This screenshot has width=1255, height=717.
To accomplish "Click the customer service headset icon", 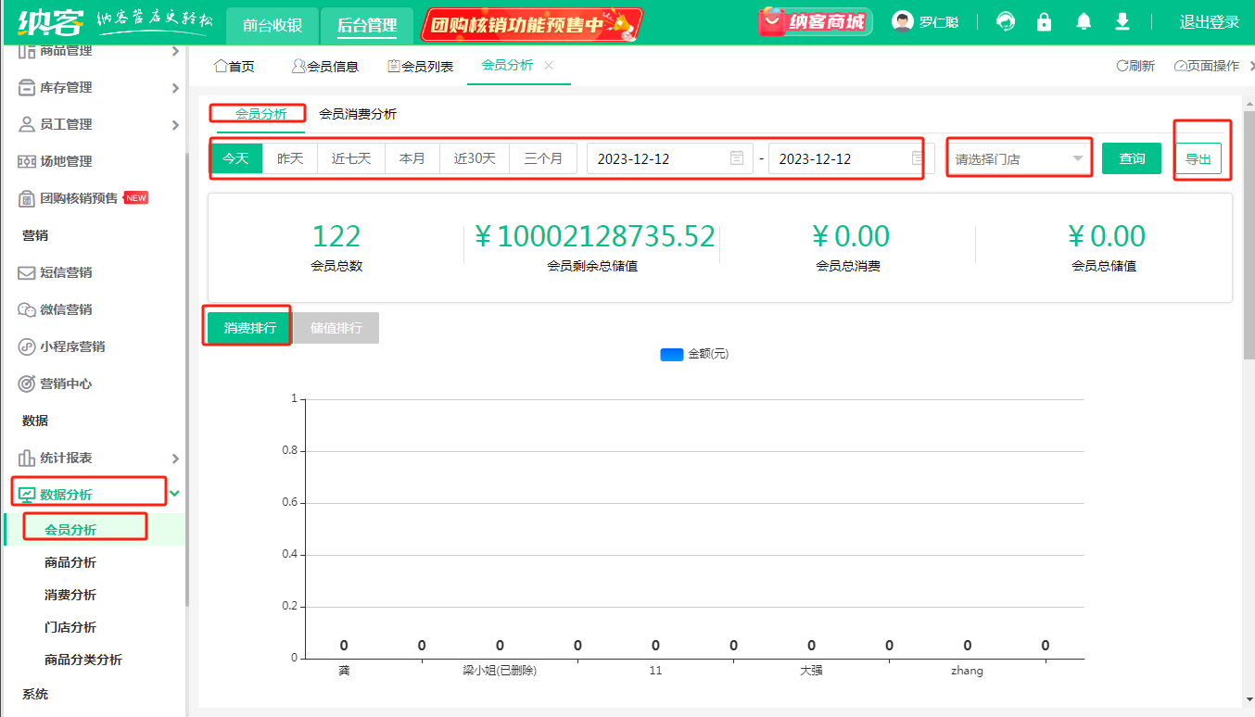I will pyautogui.click(x=1006, y=22).
